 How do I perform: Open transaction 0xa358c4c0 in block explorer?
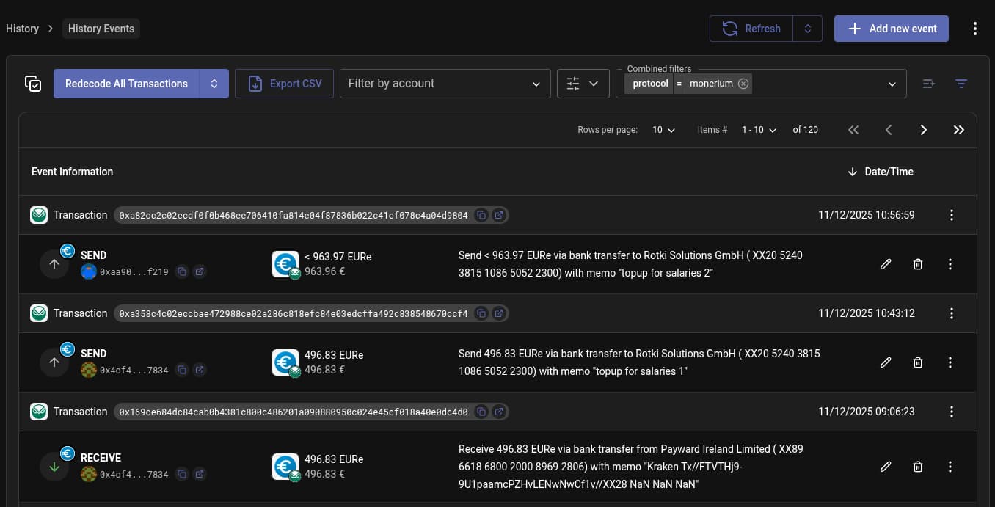tap(500, 313)
